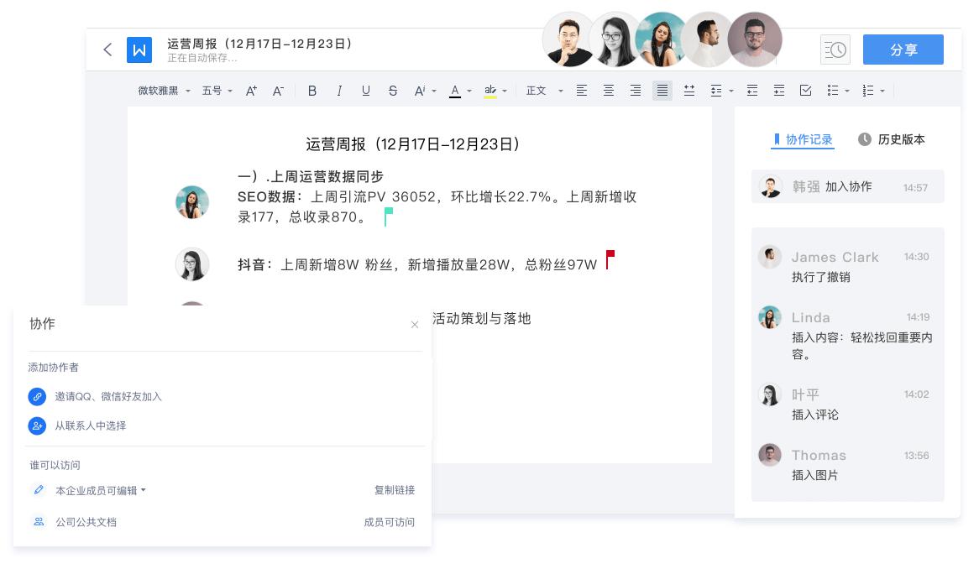Open document history via clock icon near 分享

click(835, 50)
